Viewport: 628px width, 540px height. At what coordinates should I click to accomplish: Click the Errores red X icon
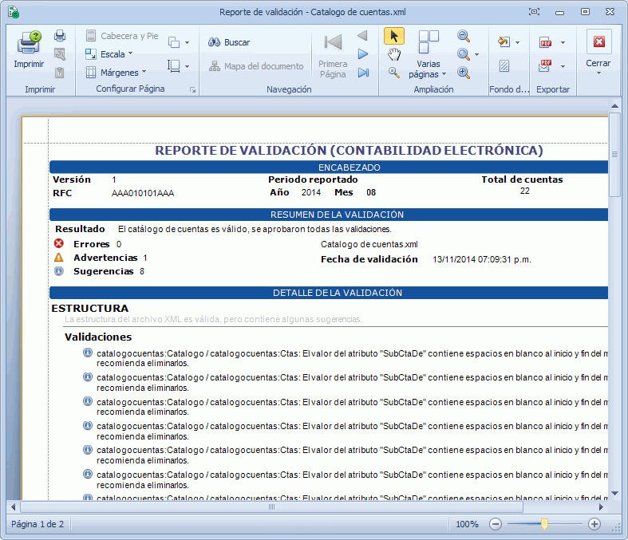pyautogui.click(x=59, y=243)
